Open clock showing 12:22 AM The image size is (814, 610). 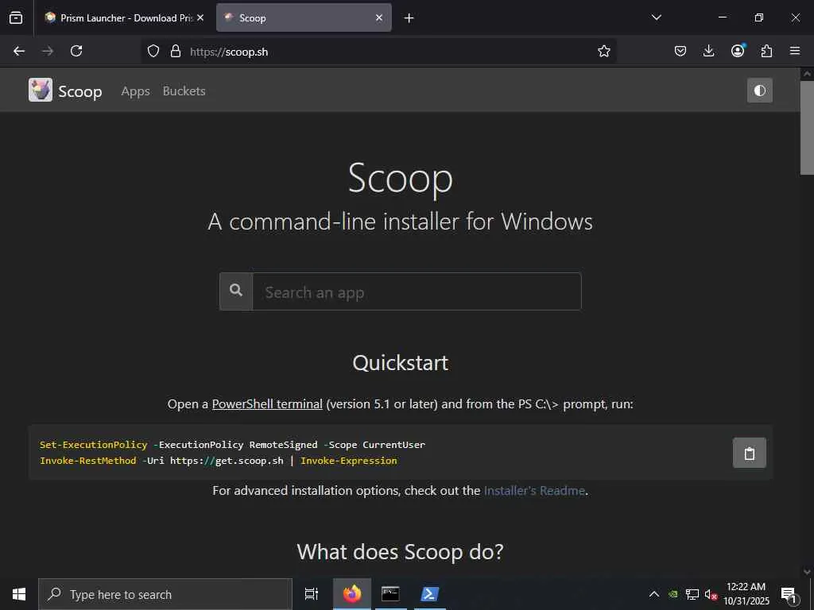[746, 594]
